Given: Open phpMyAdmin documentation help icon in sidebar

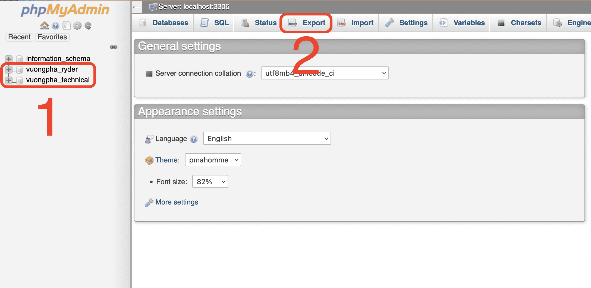Looking at the screenshot, I should click(55, 26).
